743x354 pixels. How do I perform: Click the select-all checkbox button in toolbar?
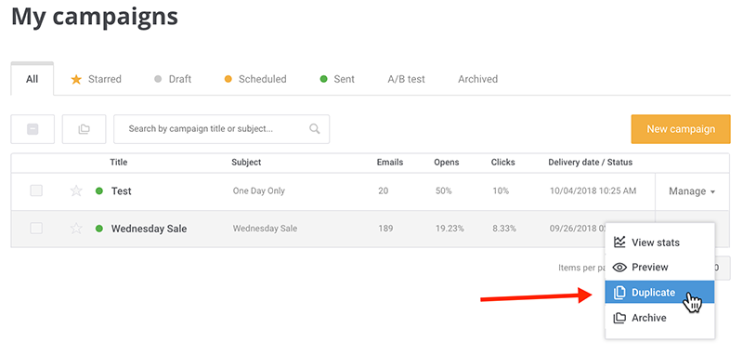pyautogui.click(x=33, y=129)
